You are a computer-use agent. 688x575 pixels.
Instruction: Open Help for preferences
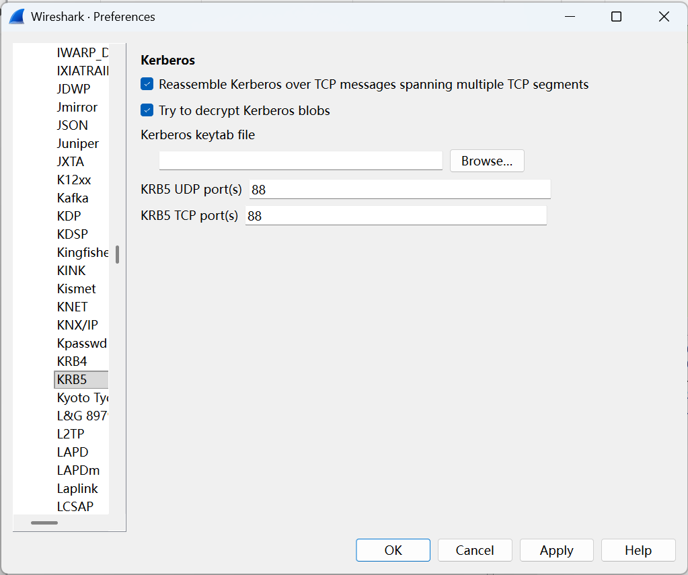pyautogui.click(x=638, y=550)
